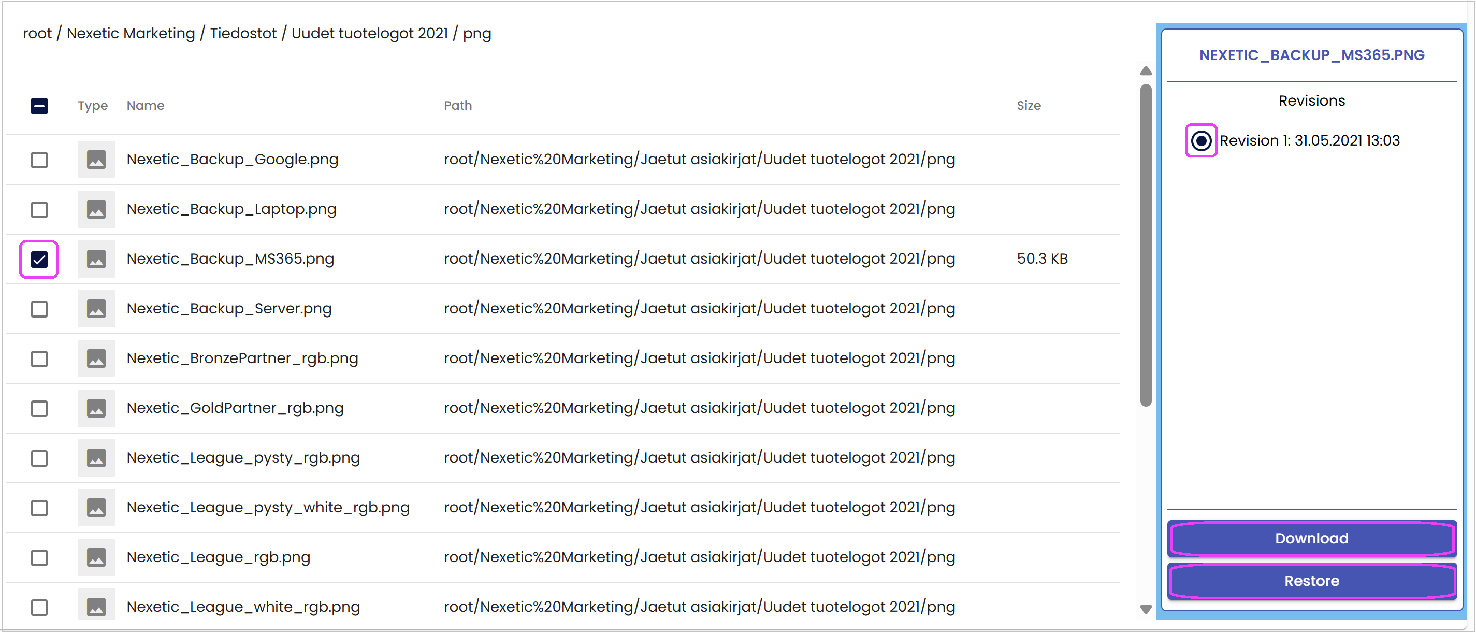Click path cell of Nexetic_Backup_Google.png row

[699, 159]
